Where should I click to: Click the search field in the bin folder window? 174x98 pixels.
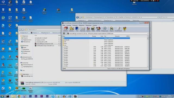coord(168,17)
